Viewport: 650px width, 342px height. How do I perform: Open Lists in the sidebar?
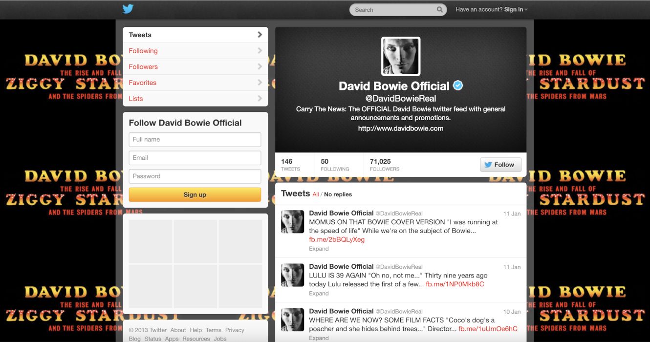click(195, 98)
